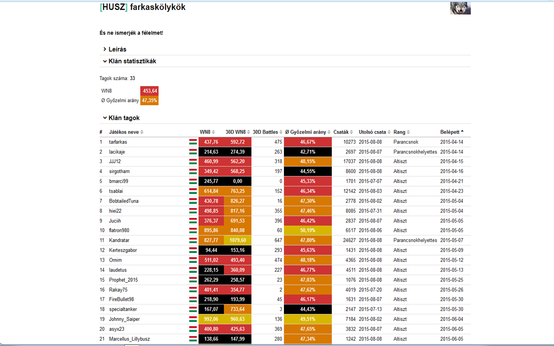Sort table by WN8 column
Viewport: 554px width, 346px height.
tap(207, 132)
